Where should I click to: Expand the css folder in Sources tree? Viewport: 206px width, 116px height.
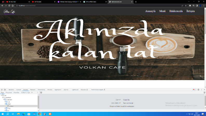coord(5,102)
